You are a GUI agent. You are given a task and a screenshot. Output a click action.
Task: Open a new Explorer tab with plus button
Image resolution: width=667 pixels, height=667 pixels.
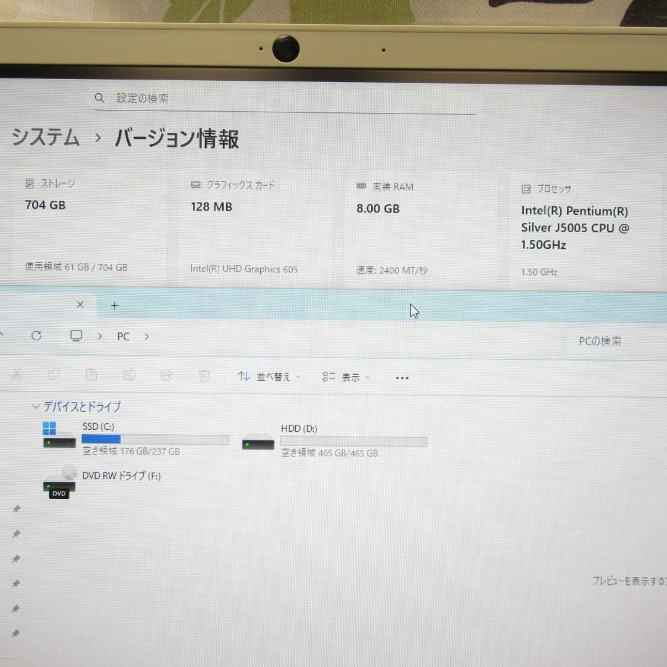114,304
